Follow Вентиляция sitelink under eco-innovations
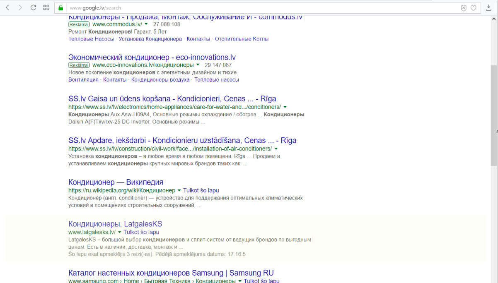The image size is (498, 283). (x=83, y=79)
